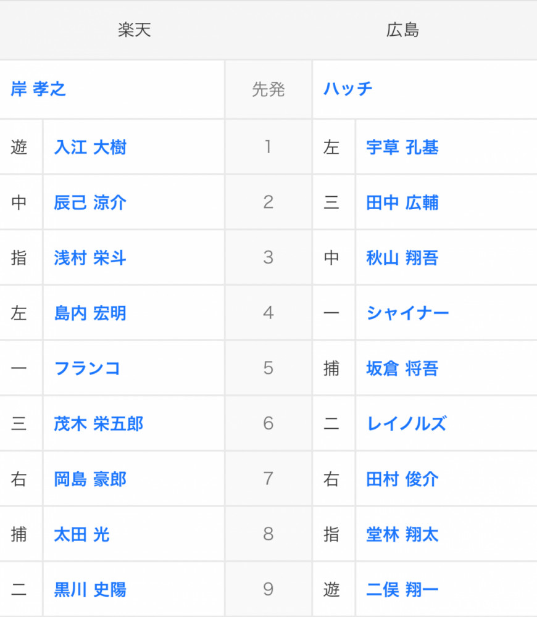Open 宇草 孔基 leadoff batter link

402,148
